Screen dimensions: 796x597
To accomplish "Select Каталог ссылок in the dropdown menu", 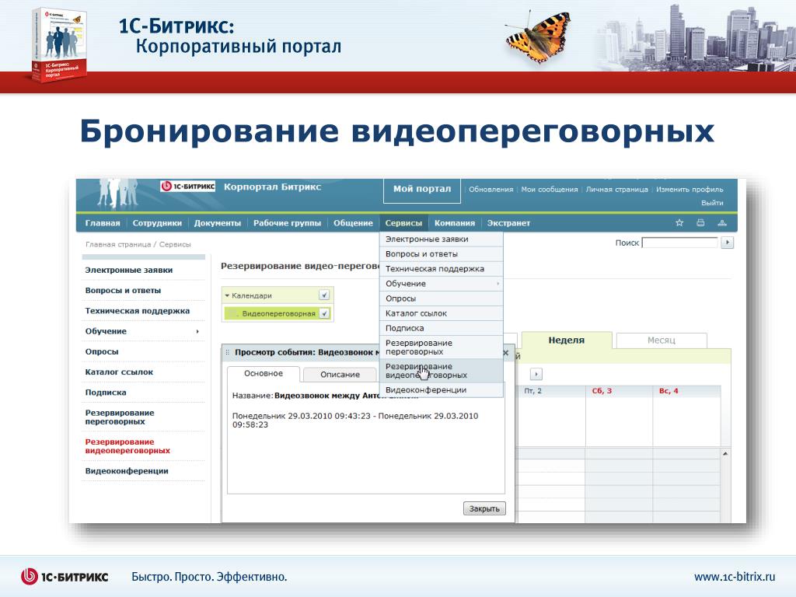I will [x=442, y=313].
